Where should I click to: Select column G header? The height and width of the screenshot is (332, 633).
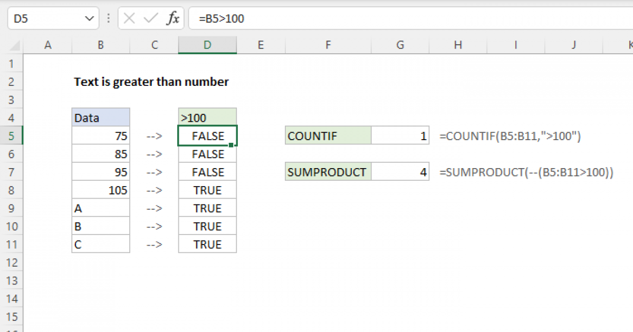(x=400, y=45)
